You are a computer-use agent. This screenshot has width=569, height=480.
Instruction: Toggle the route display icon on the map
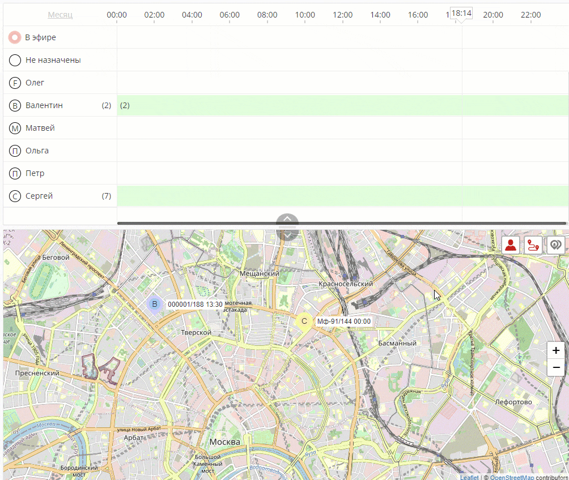pyautogui.click(x=533, y=245)
